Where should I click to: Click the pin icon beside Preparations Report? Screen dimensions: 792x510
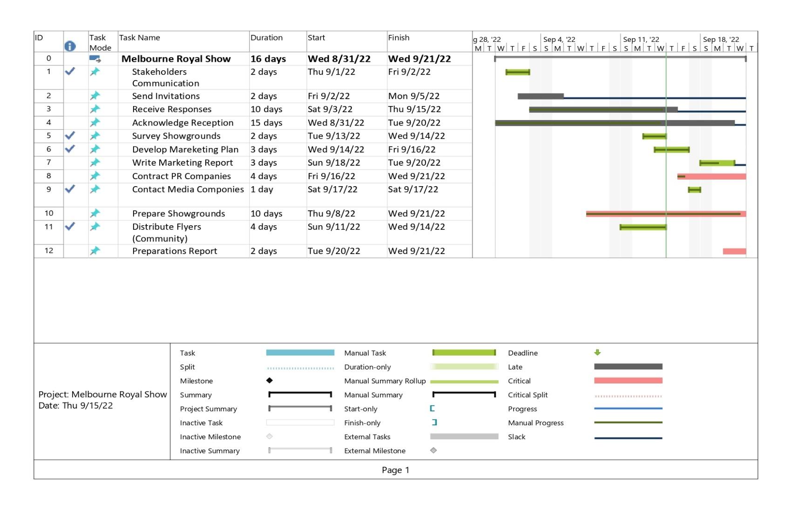[x=95, y=251]
